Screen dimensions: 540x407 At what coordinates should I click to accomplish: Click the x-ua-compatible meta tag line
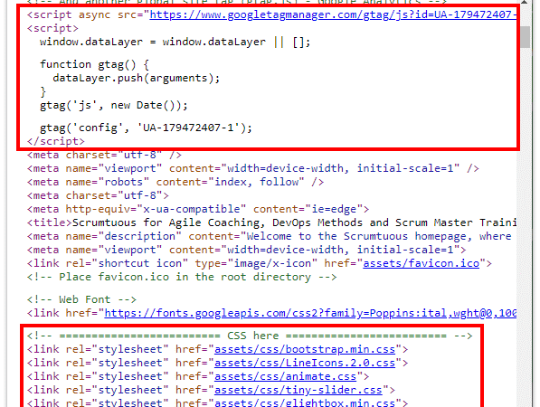pyautogui.click(x=198, y=209)
